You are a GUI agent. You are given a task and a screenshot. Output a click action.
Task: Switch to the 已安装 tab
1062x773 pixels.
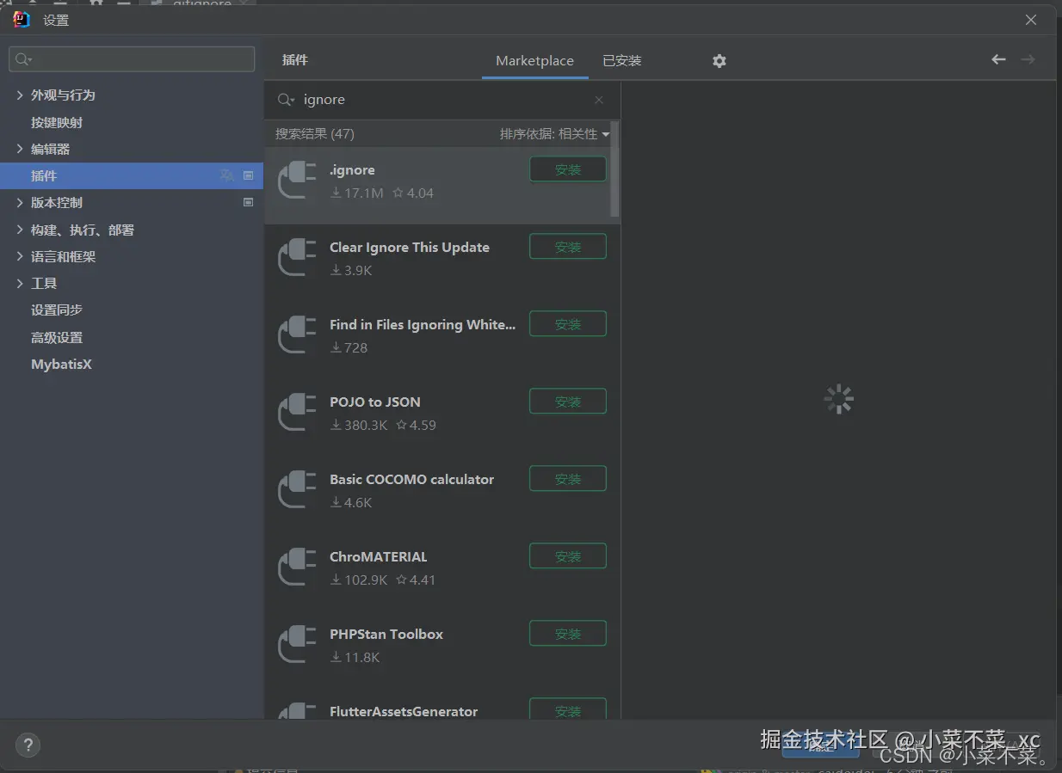point(621,61)
